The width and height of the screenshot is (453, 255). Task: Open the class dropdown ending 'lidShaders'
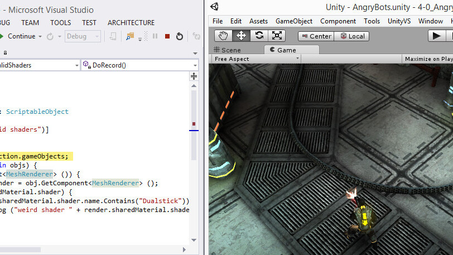click(40, 65)
